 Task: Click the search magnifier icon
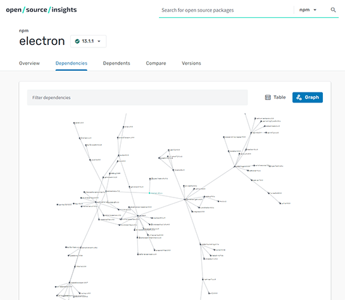coord(333,10)
